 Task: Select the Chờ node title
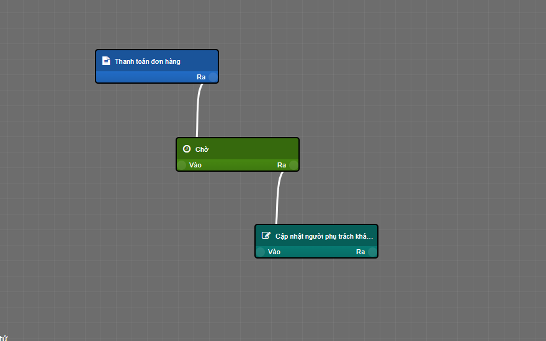point(202,149)
